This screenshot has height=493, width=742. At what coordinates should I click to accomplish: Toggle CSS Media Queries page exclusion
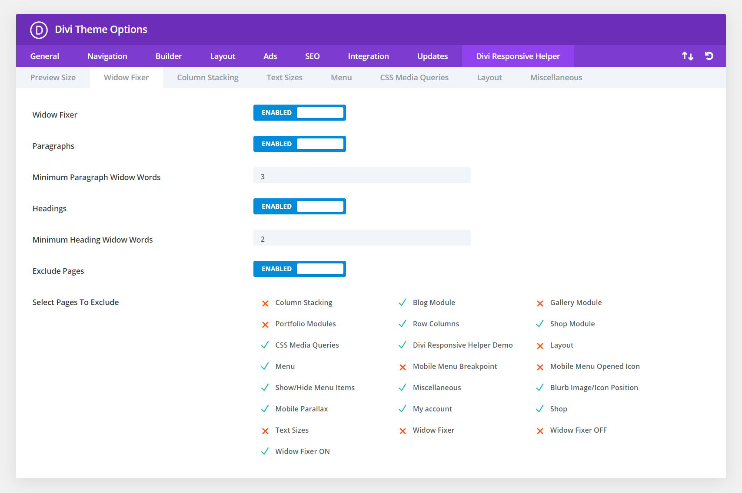coord(265,345)
